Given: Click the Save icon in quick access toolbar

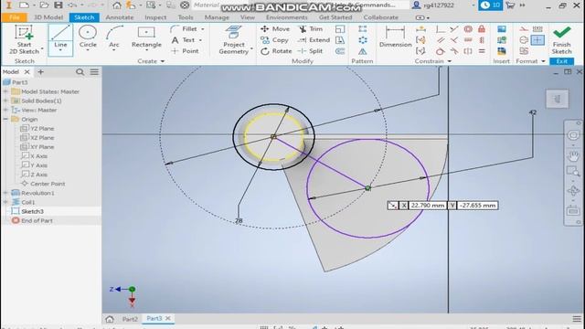Looking at the screenshot, I should click(x=58, y=5).
